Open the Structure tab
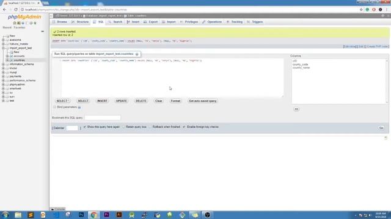The image size is (391, 219). point(80,22)
